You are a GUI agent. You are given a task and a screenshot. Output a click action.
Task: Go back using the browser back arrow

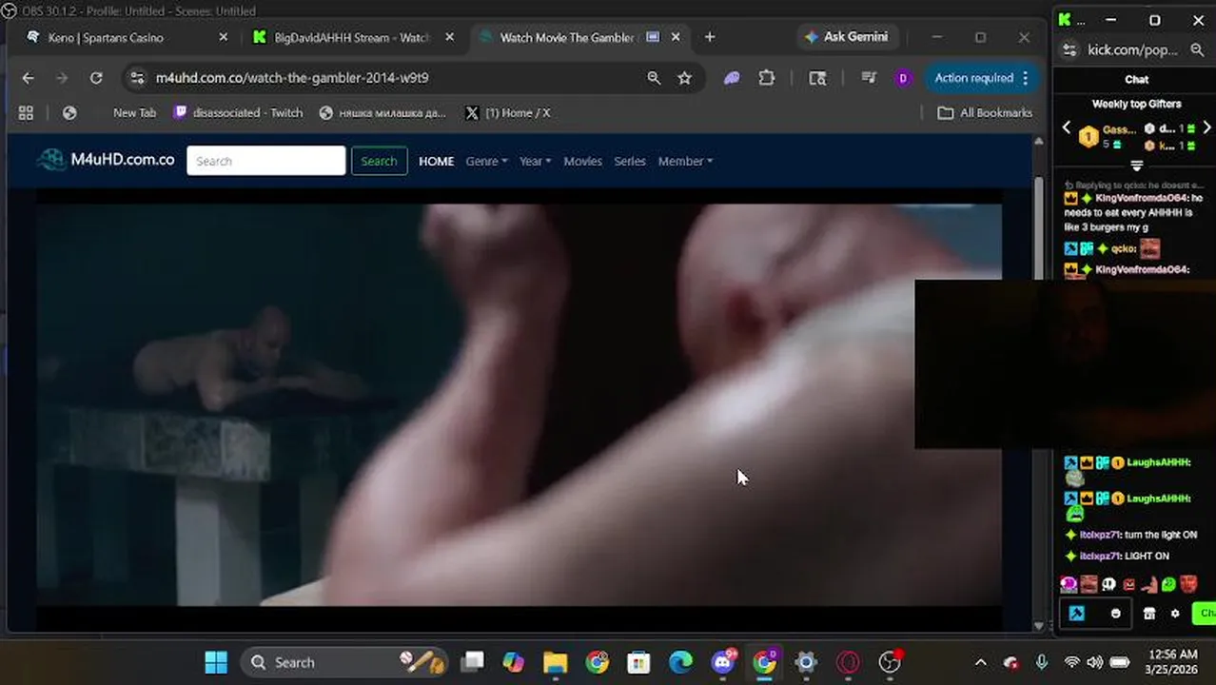click(x=28, y=78)
